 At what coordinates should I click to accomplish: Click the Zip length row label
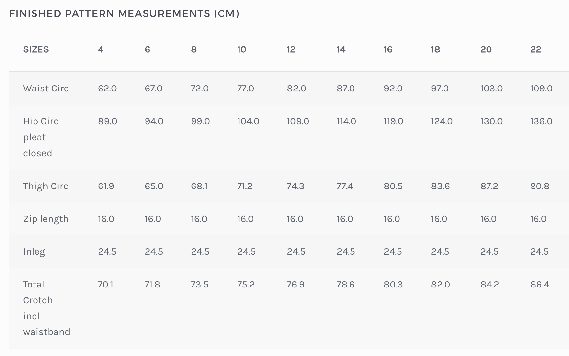point(46,219)
